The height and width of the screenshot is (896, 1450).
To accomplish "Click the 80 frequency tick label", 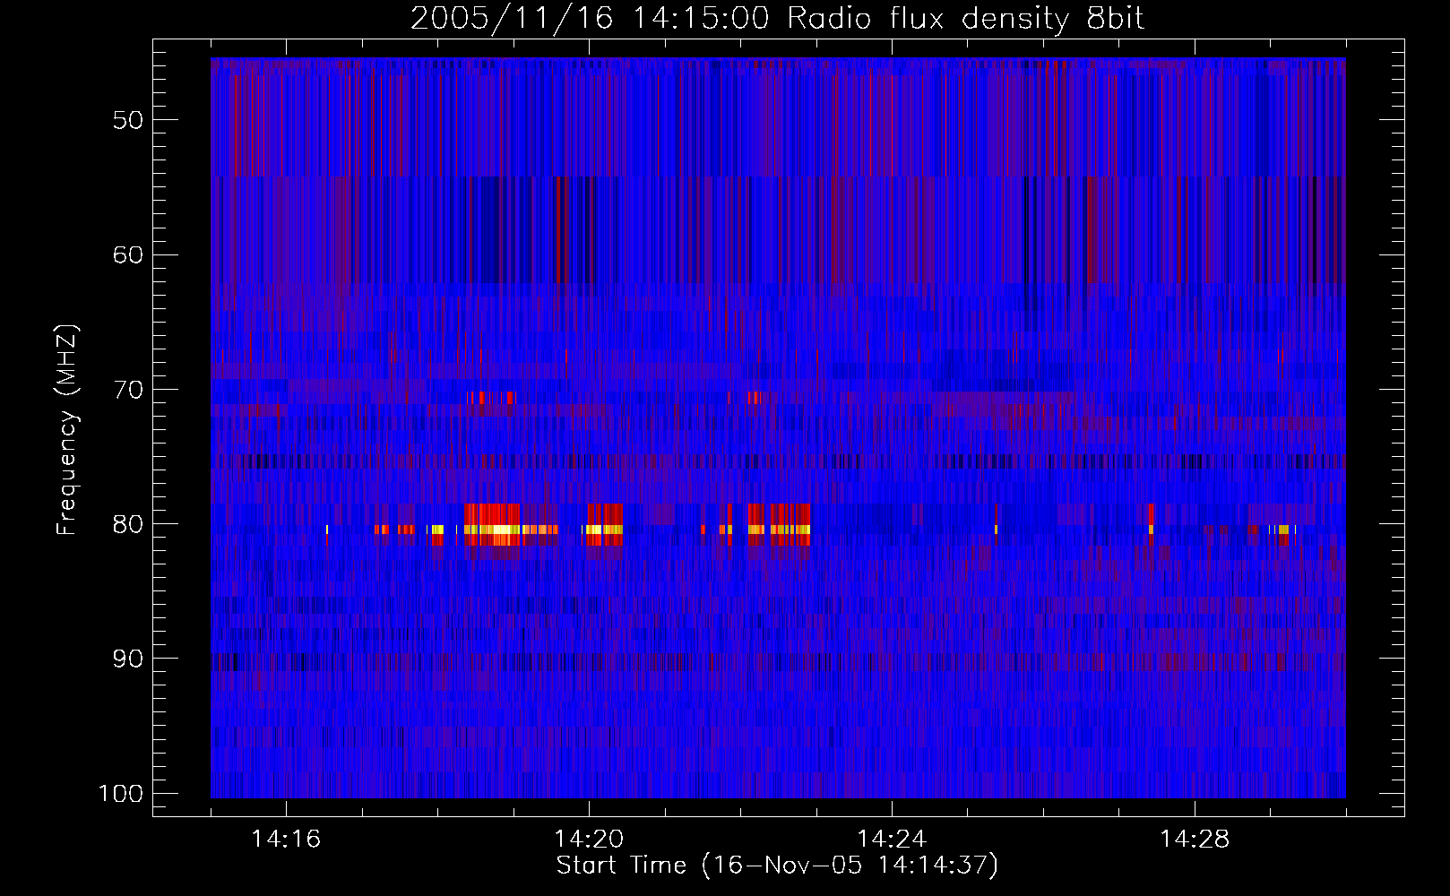I will tap(128, 524).
